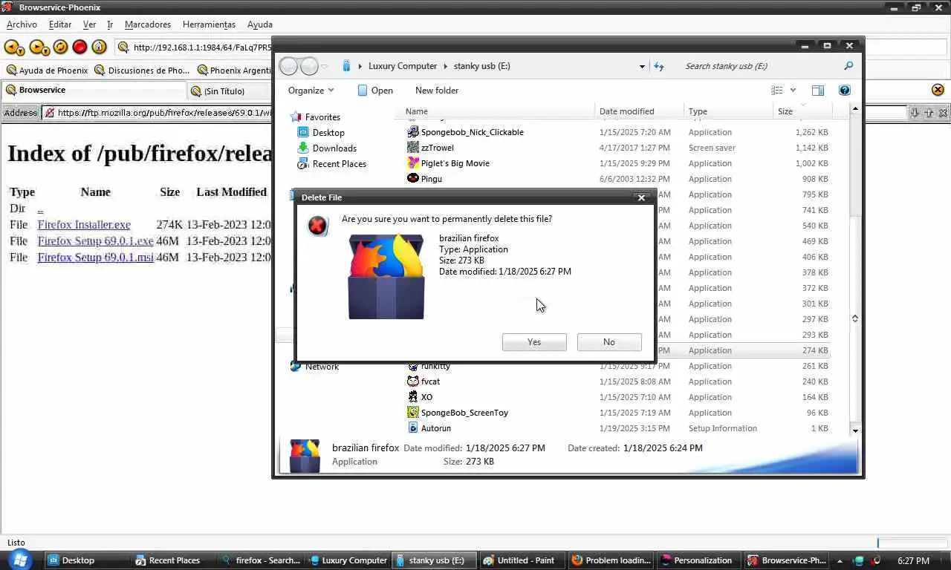Open Marcadores menu
The image size is (951, 570).
(x=148, y=24)
